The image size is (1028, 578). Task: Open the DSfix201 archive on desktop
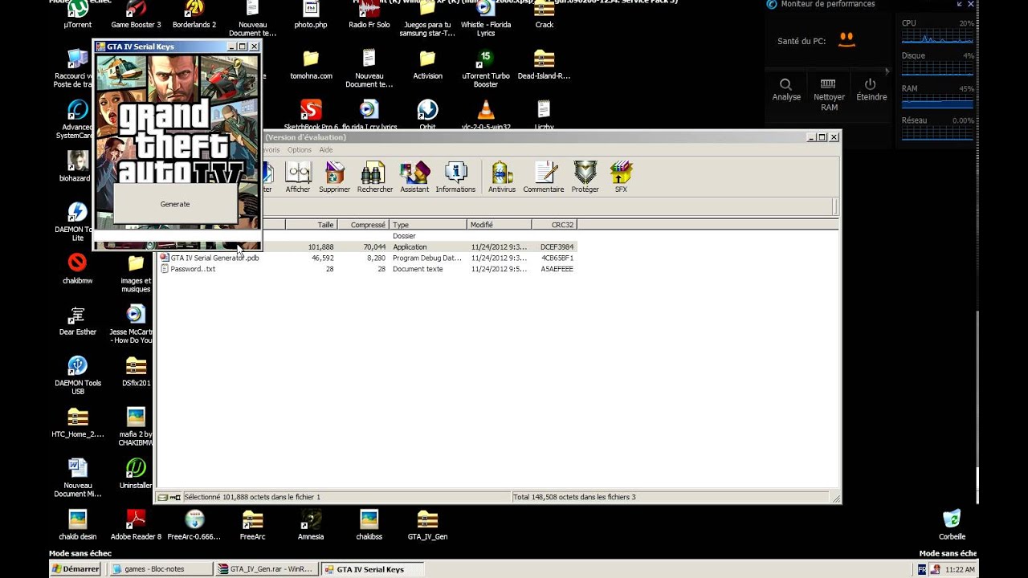pos(136,371)
